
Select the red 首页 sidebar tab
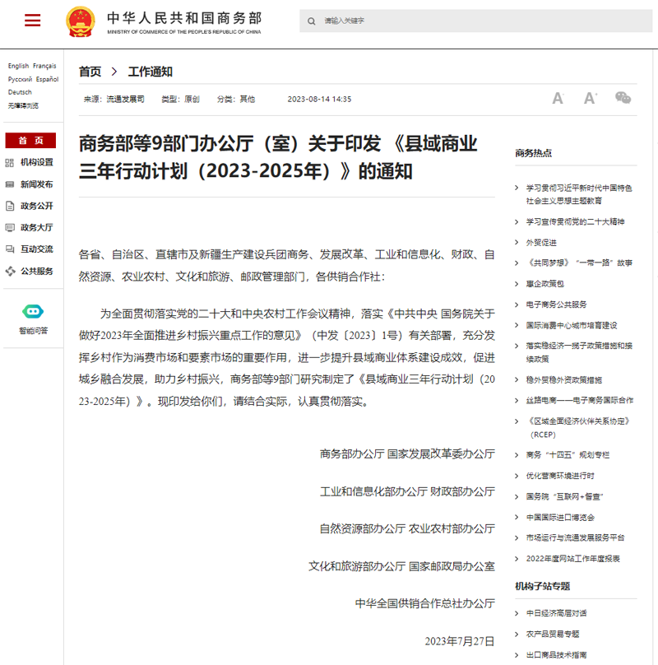point(30,141)
